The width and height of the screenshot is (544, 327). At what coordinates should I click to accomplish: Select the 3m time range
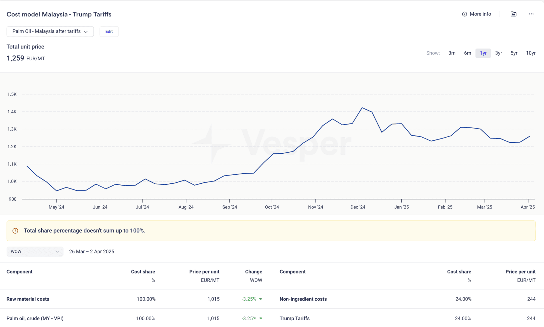452,53
